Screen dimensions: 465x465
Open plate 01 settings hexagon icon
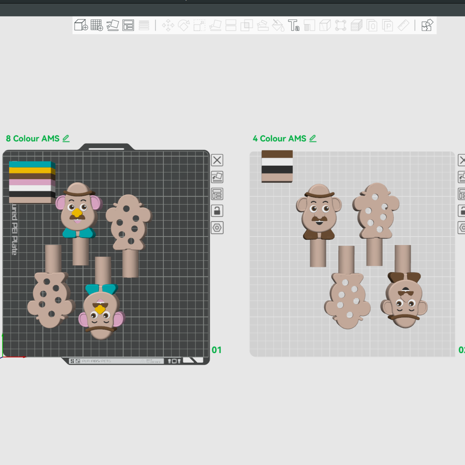217,228
